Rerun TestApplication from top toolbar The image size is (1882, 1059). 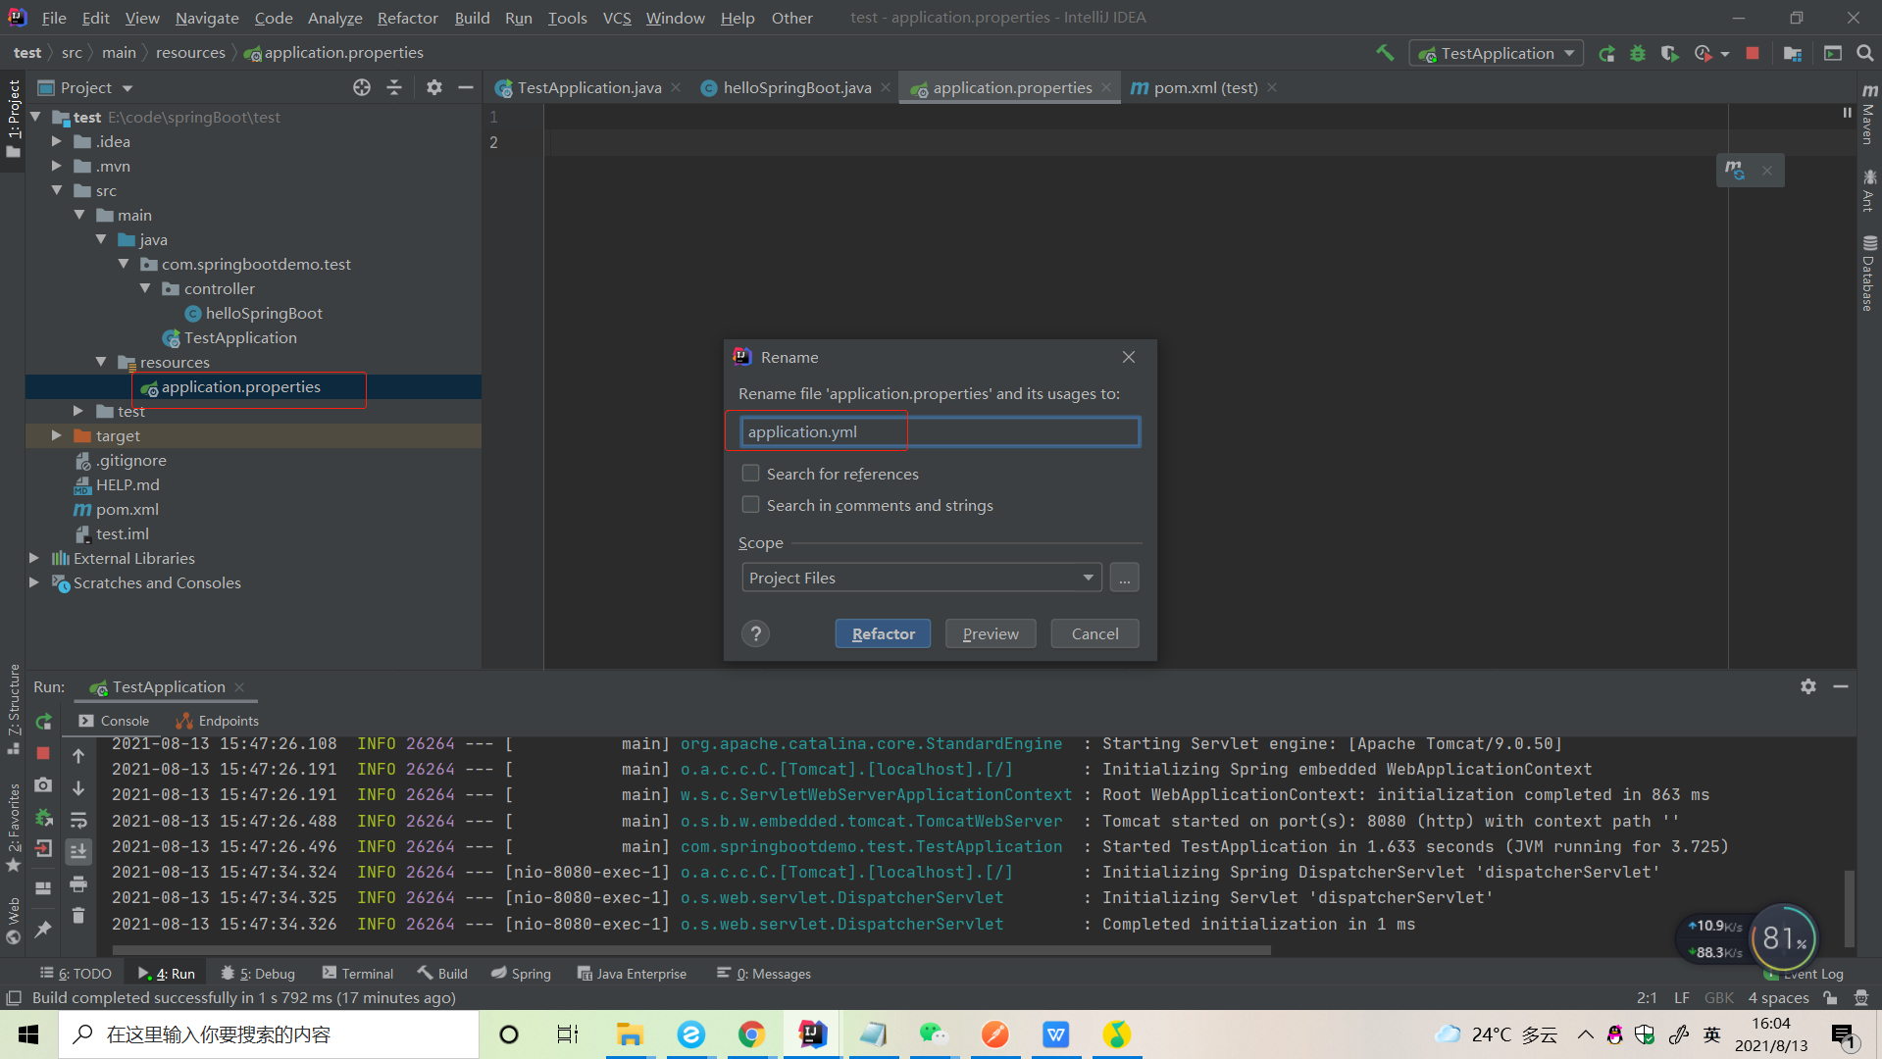pos(1606,53)
